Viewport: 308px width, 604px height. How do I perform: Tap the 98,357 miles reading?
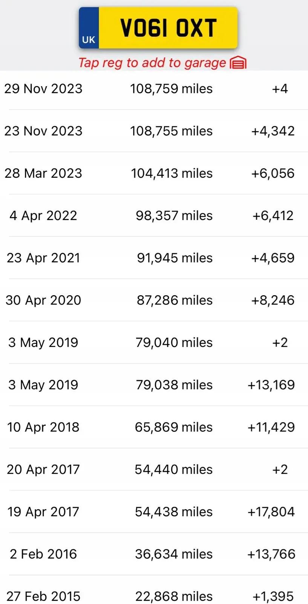[174, 216]
